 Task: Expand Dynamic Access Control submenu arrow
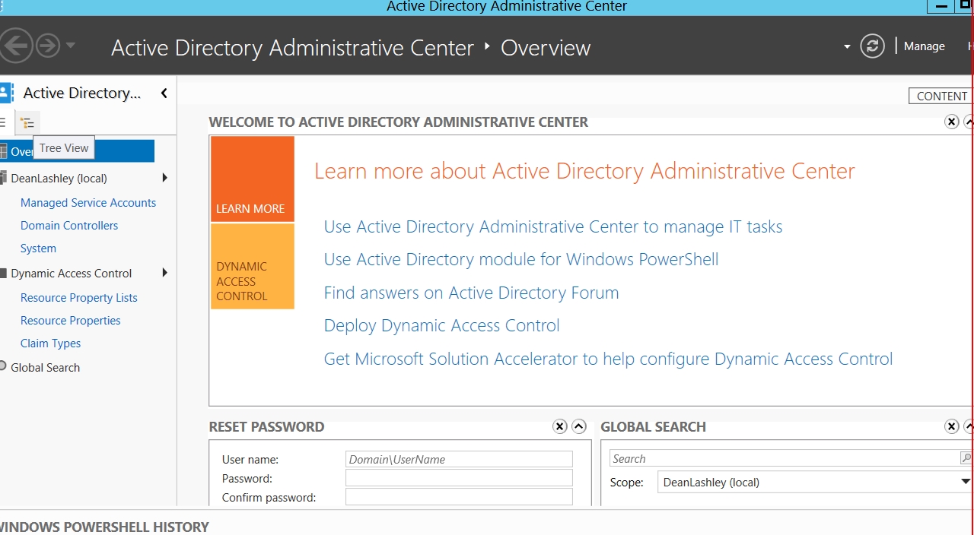(x=164, y=273)
